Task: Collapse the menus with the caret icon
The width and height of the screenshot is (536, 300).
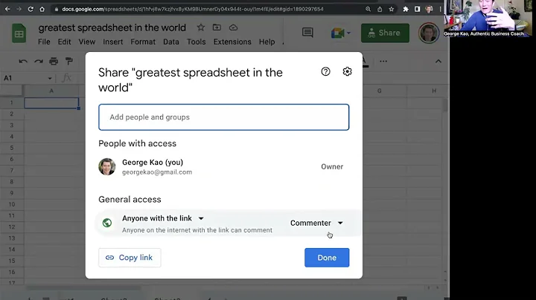Action: (438, 62)
